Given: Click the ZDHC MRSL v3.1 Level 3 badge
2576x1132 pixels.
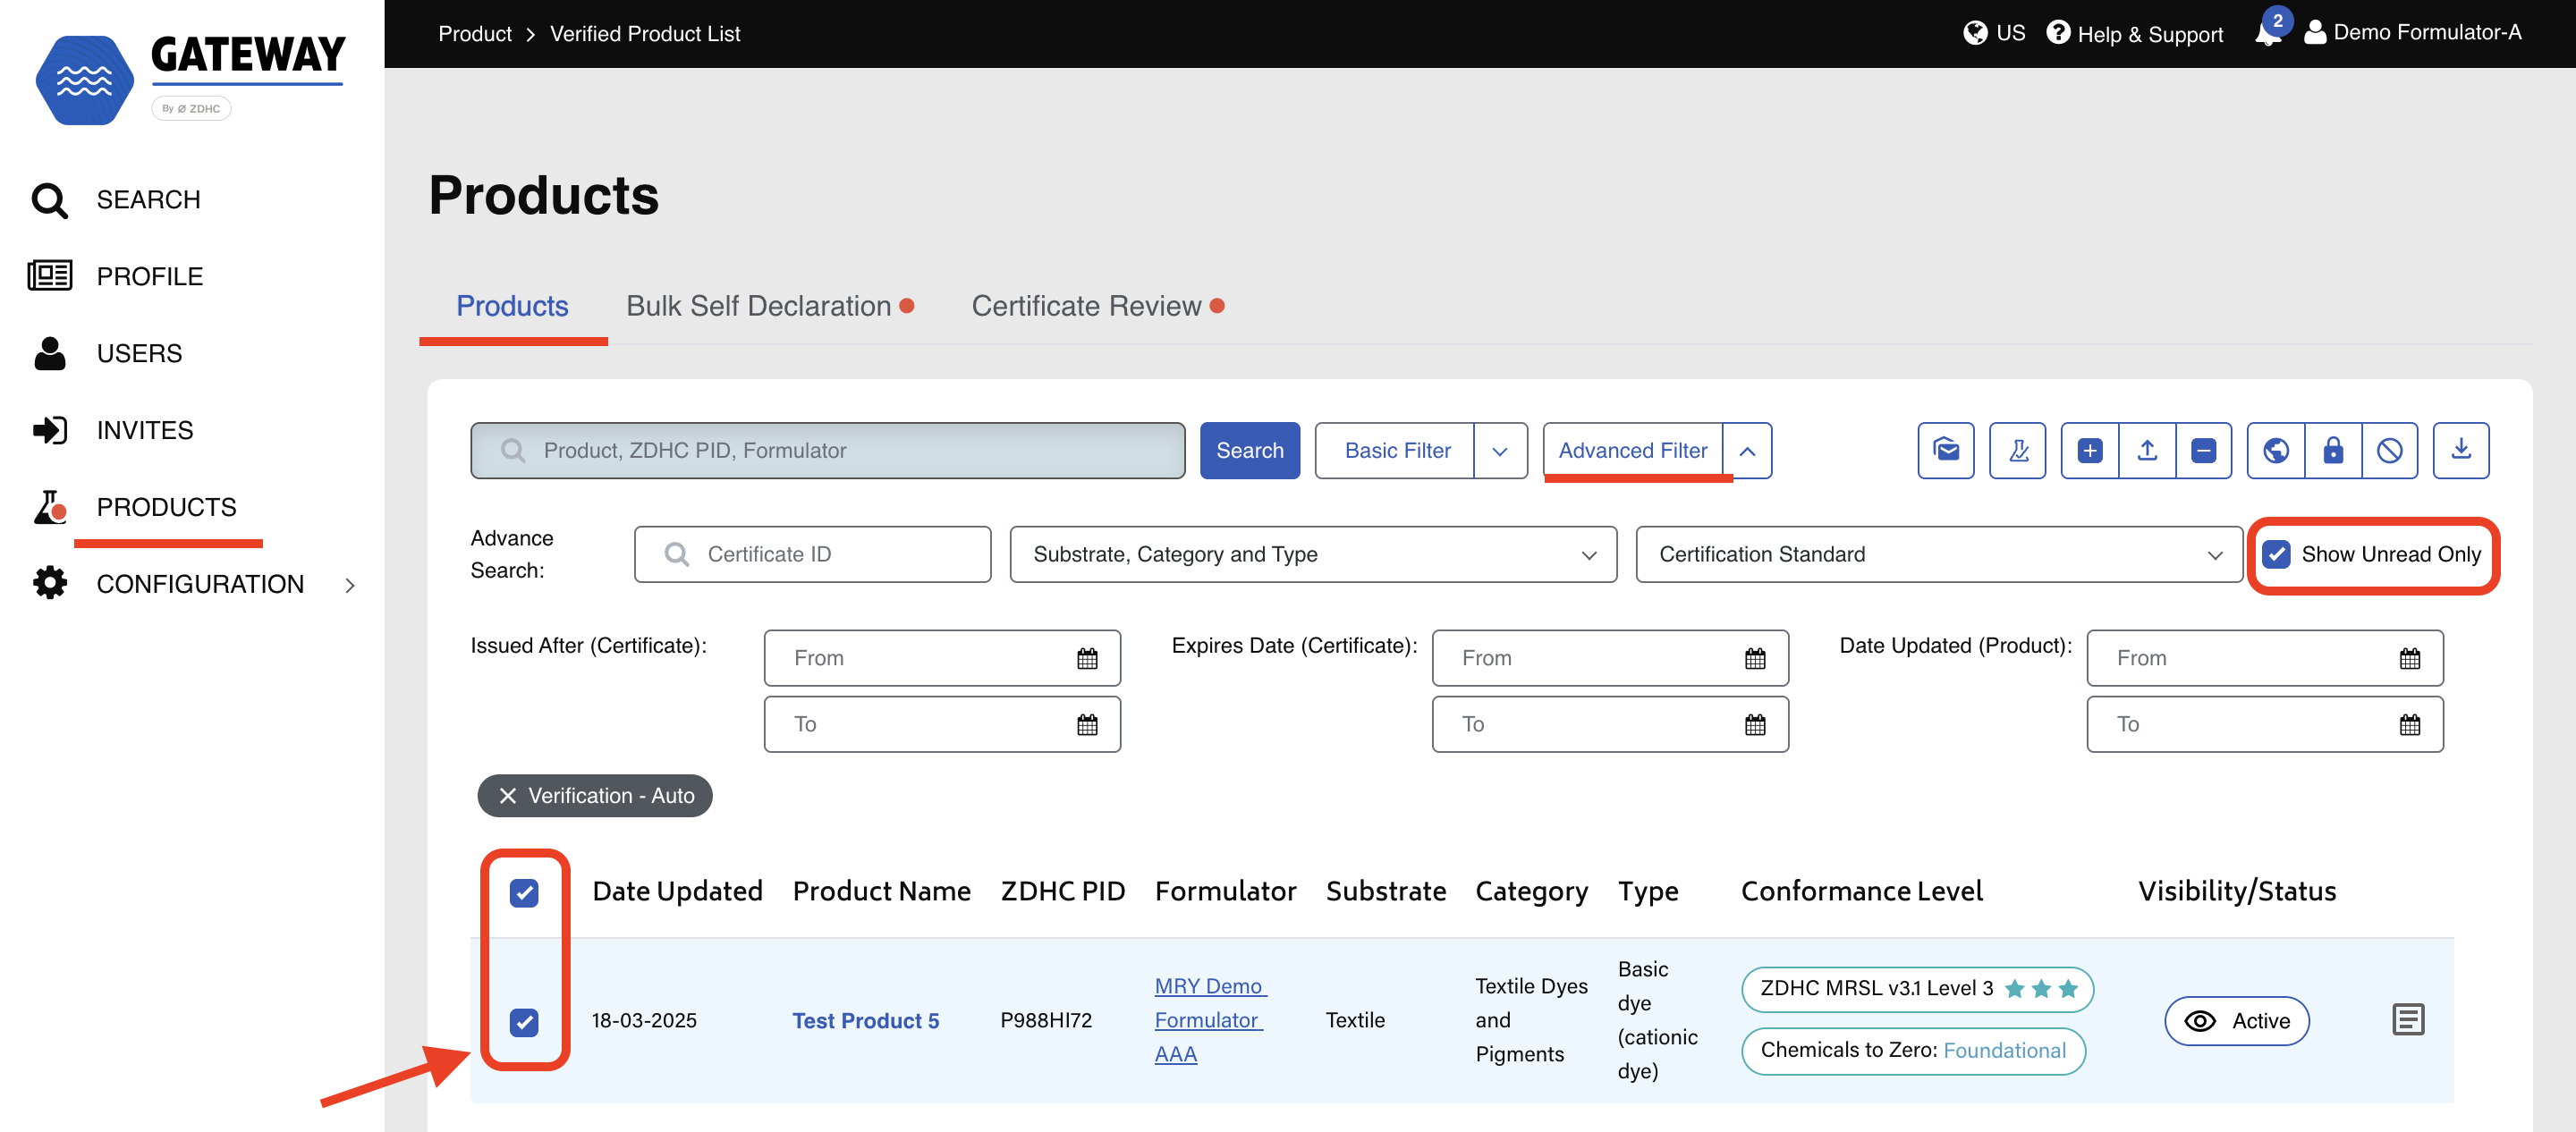Looking at the screenshot, I should [x=1917, y=989].
